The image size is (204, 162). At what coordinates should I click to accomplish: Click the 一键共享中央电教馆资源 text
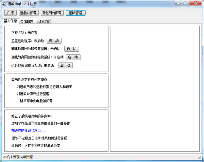pos(35,101)
